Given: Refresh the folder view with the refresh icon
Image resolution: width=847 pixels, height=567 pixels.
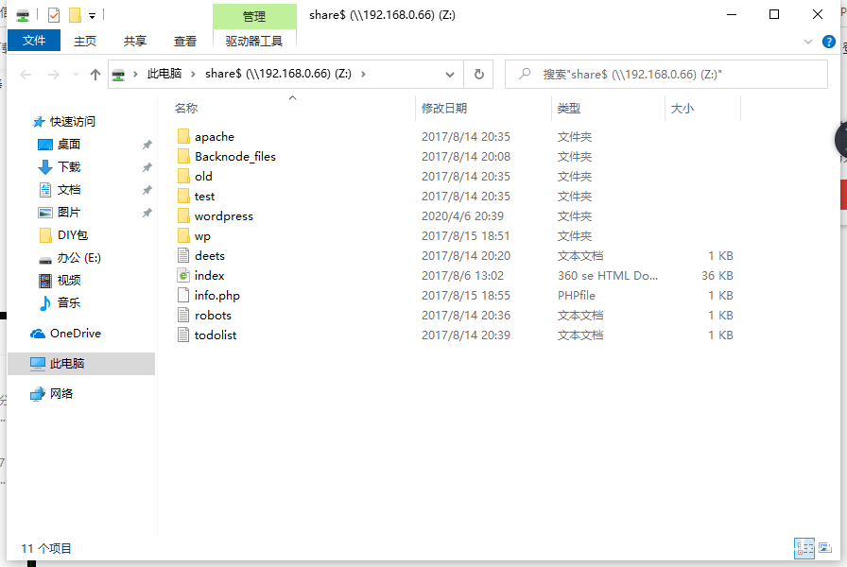Looking at the screenshot, I should point(477,74).
